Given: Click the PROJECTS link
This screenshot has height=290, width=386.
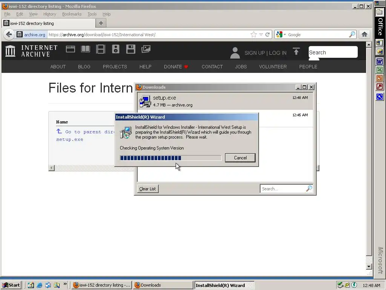Looking at the screenshot, I should click(x=115, y=66).
